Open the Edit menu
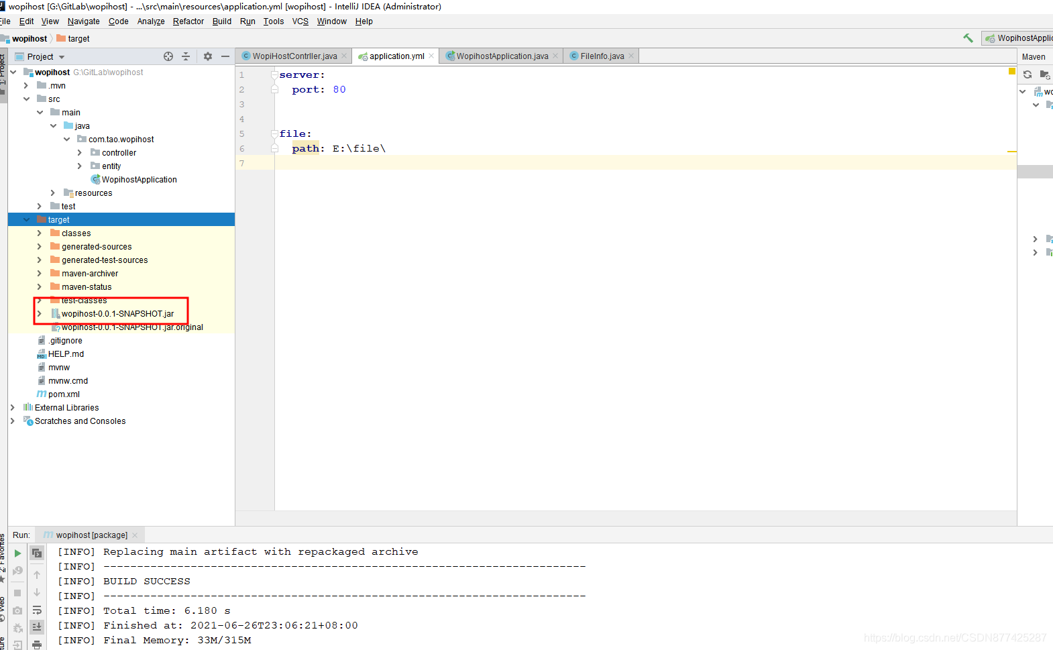This screenshot has width=1053, height=650. (x=26, y=21)
